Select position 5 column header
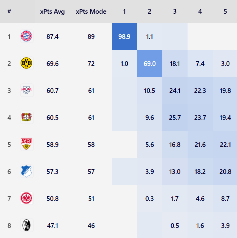Viewport: 237px width, 238px height. click(225, 11)
